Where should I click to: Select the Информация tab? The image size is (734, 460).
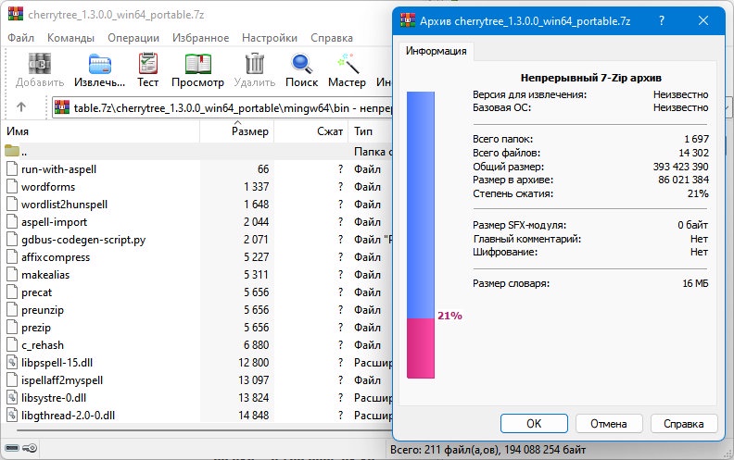(x=436, y=51)
